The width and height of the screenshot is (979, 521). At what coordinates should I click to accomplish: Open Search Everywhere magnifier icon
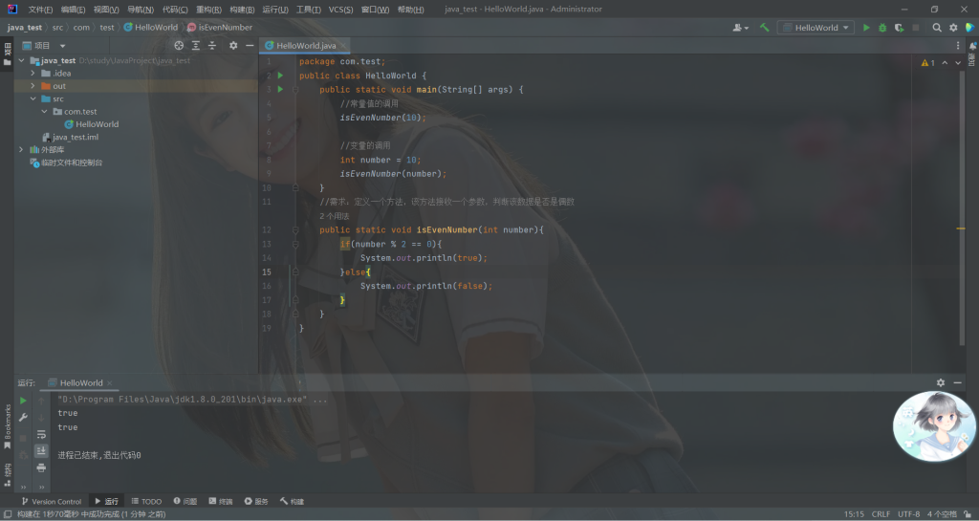(937, 28)
